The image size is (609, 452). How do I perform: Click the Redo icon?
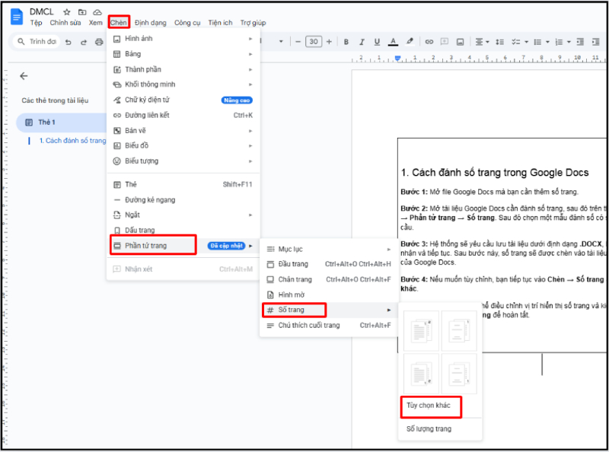click(83, 42)
